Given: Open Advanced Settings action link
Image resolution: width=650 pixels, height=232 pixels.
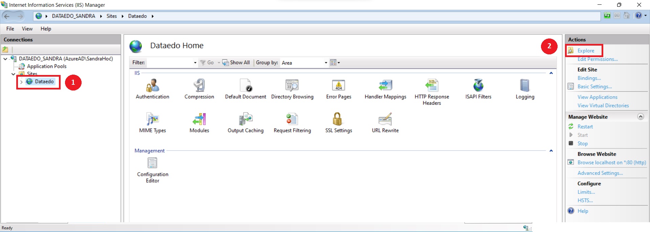Looking at the screenshot, I should (x=600, y=173).
